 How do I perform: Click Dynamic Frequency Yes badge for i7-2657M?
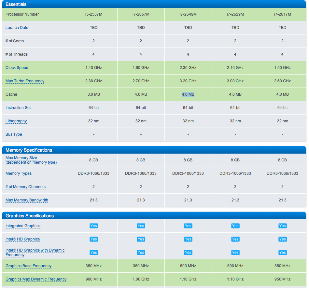(x=141, y=253)
